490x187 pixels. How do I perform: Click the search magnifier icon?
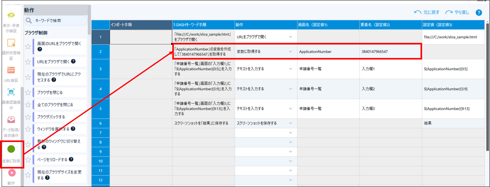click(29, 20)
